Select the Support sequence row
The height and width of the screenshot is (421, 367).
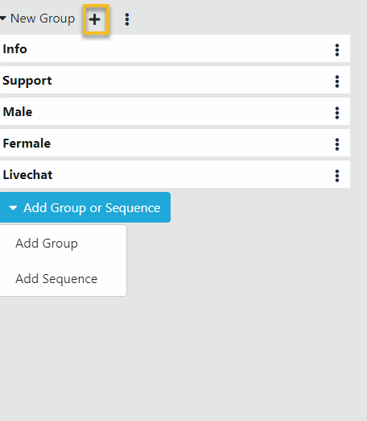click(x=175, y=80)
